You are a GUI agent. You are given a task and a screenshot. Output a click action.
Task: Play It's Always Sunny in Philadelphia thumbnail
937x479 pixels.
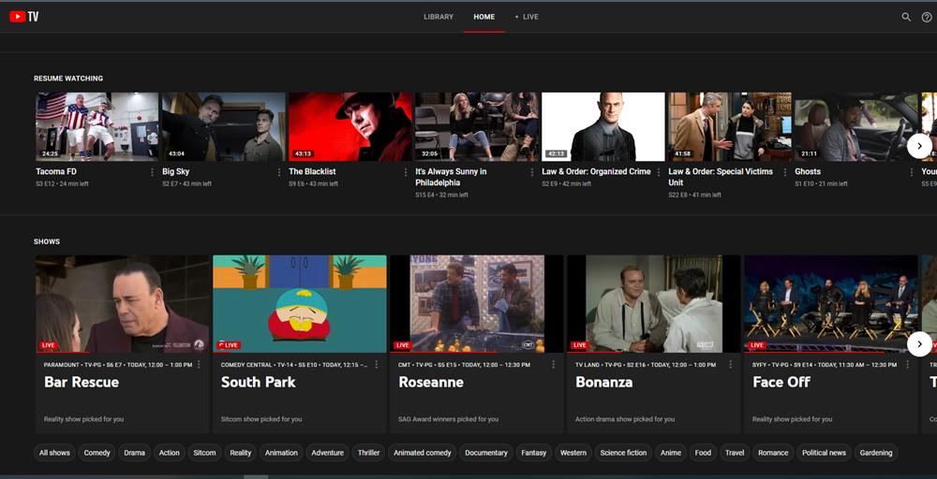477,126
